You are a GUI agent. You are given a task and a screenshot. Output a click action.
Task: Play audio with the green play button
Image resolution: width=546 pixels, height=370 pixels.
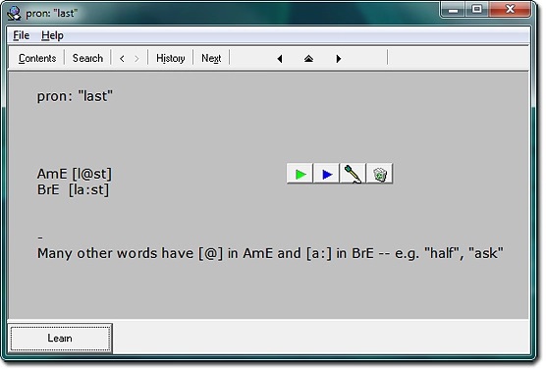click(300, 174)
